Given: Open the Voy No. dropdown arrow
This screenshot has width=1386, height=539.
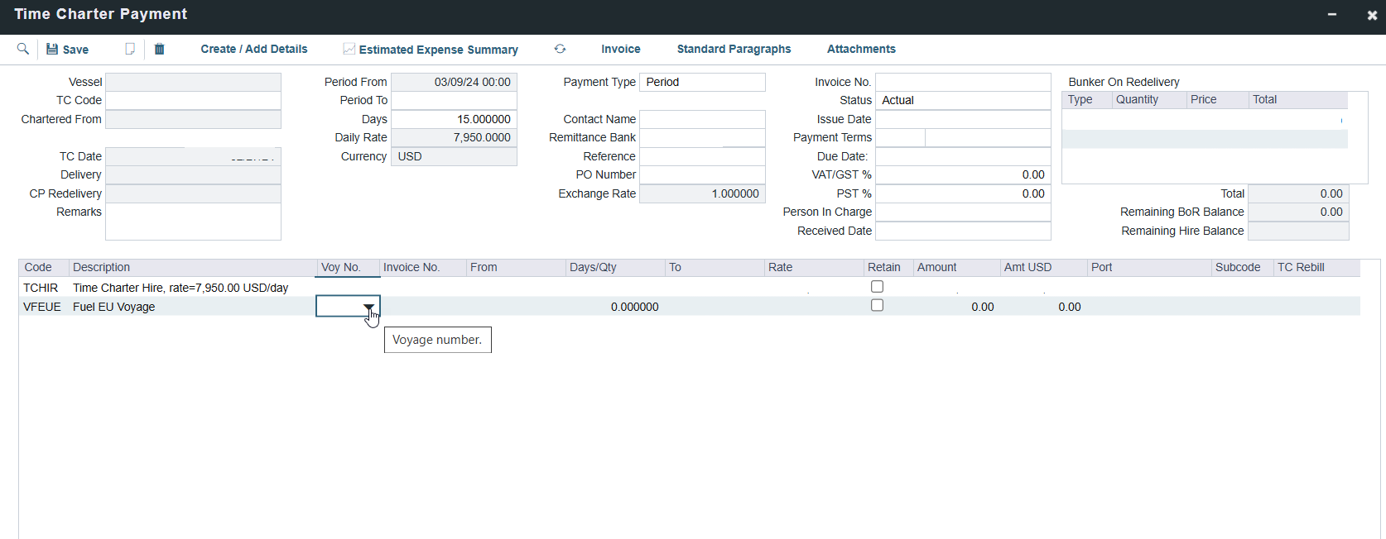Looking at the screenshot, I should tap(369, 307).
